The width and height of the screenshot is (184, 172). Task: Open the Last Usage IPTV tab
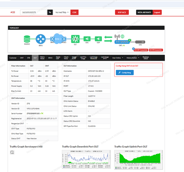click(105, 58)
